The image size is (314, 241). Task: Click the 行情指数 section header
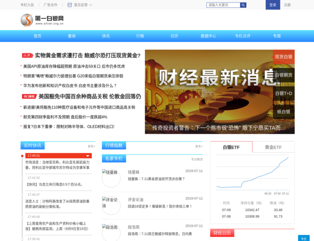[114, 146]
